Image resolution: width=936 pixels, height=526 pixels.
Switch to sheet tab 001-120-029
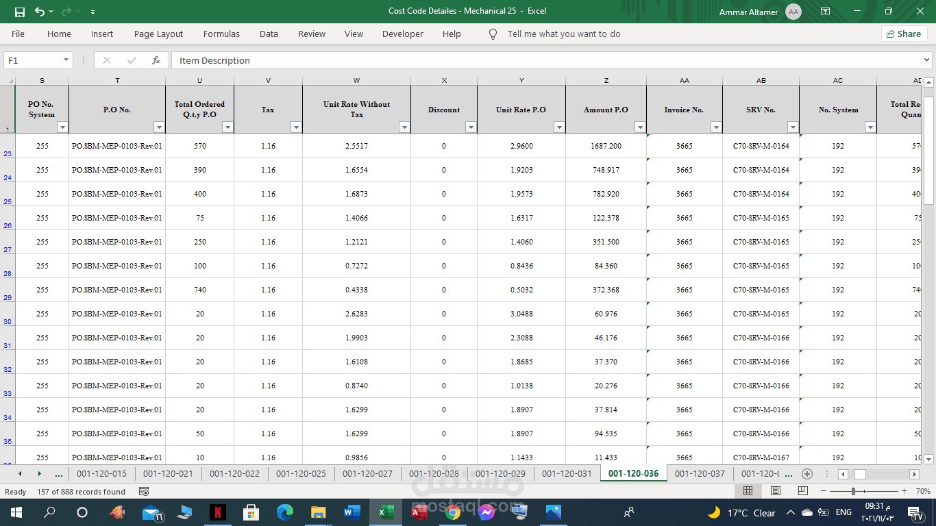[x=500, y=473]
